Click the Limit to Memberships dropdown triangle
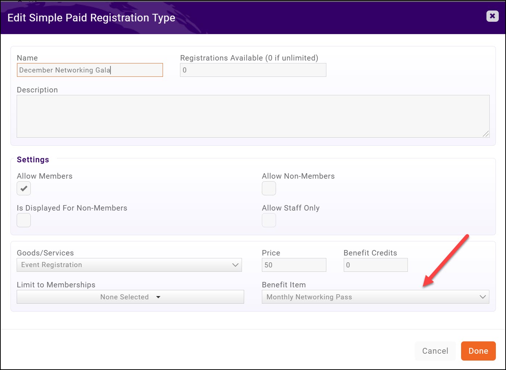Image resolution: width=506 pixels, height=370 pixels. point(158,297)
